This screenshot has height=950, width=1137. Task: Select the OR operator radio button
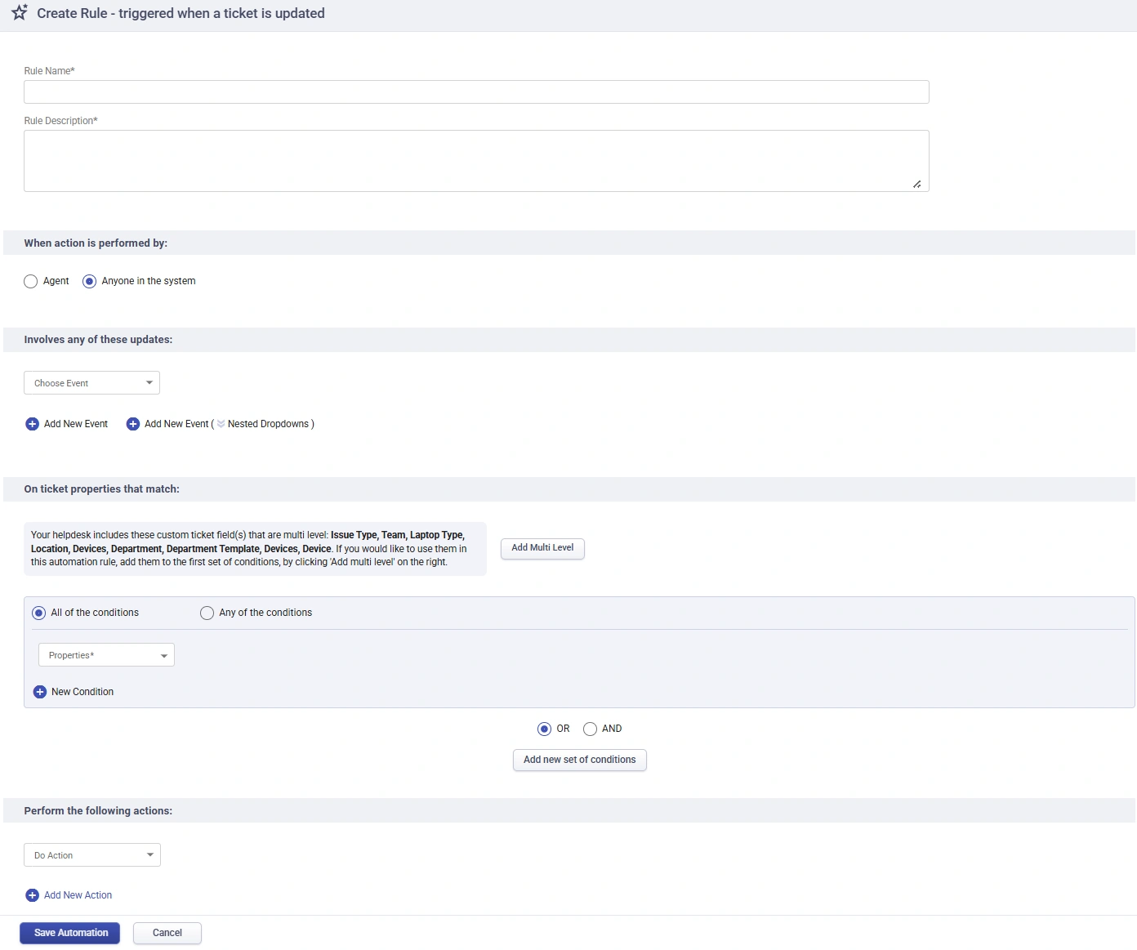tap(544, 729)
